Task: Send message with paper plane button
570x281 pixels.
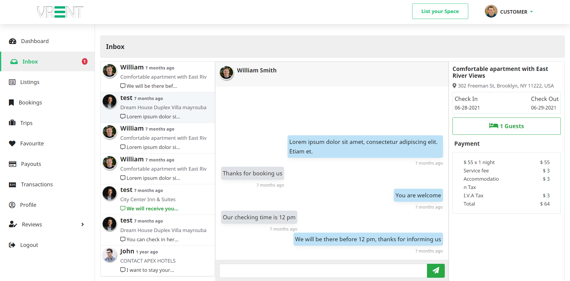Action: coord(436,271)
